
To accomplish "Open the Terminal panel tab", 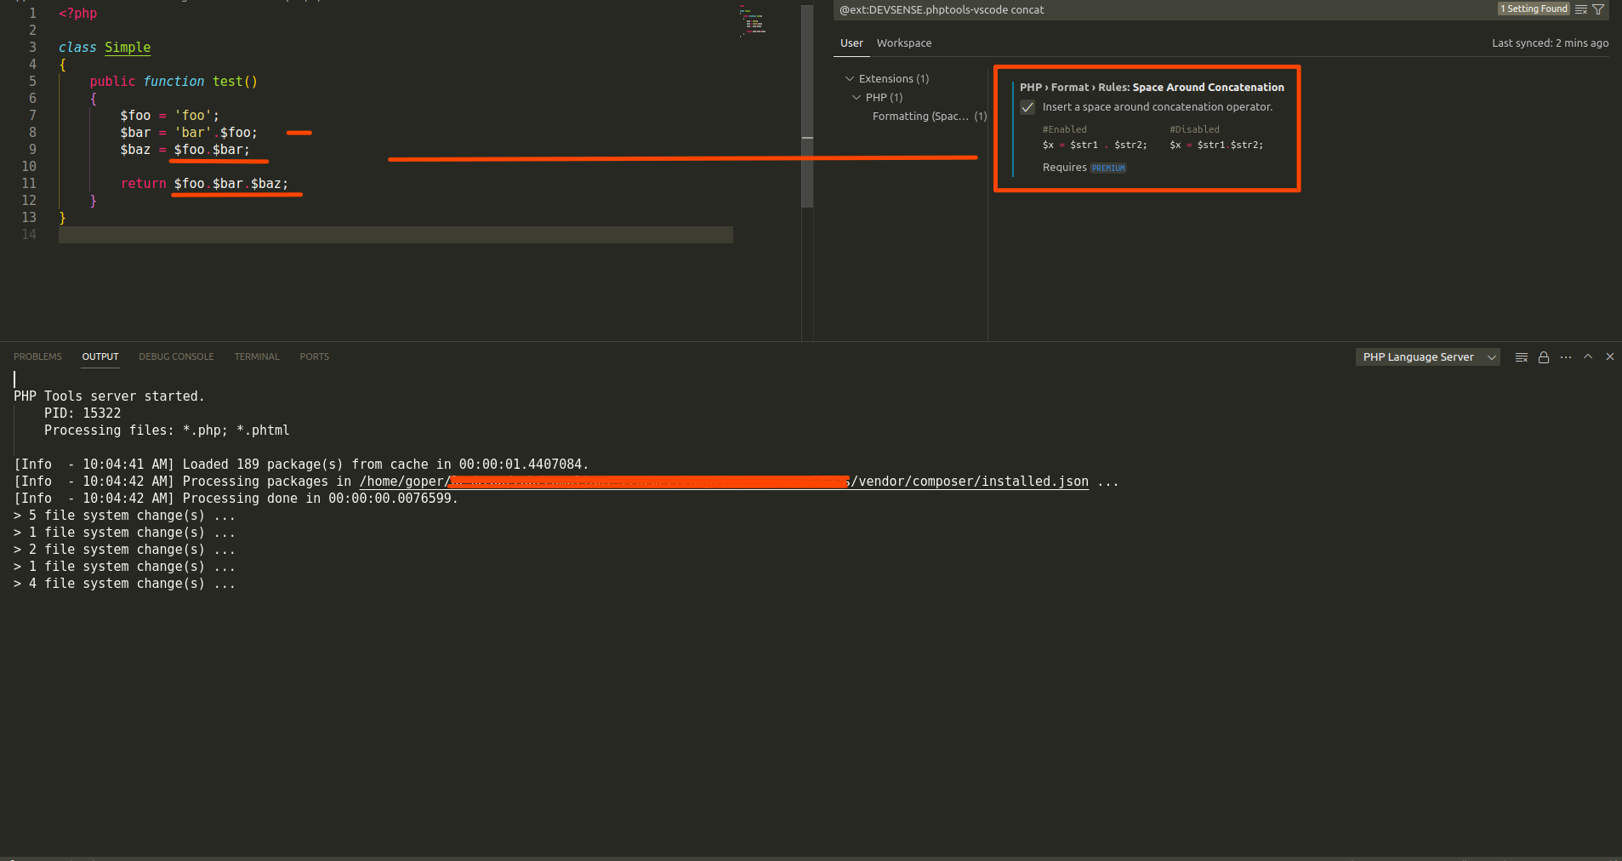I will click(x=256, y=357).
